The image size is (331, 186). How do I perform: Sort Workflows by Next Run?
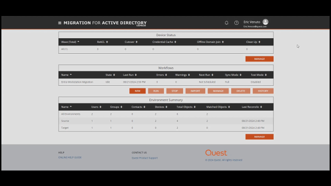(206, 75)
